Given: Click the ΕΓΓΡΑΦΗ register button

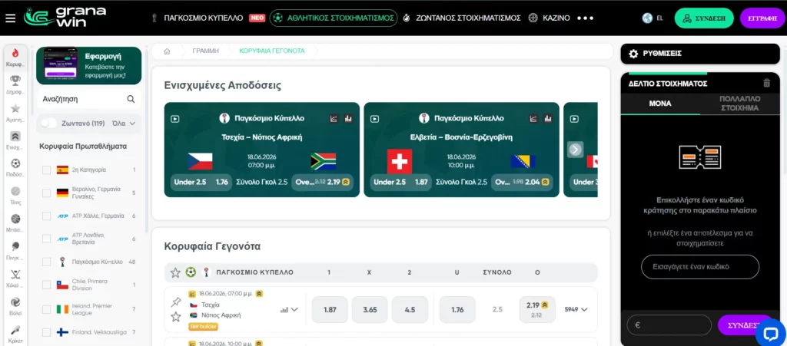Looking at the screenshot, I should [x=762, y=18].
